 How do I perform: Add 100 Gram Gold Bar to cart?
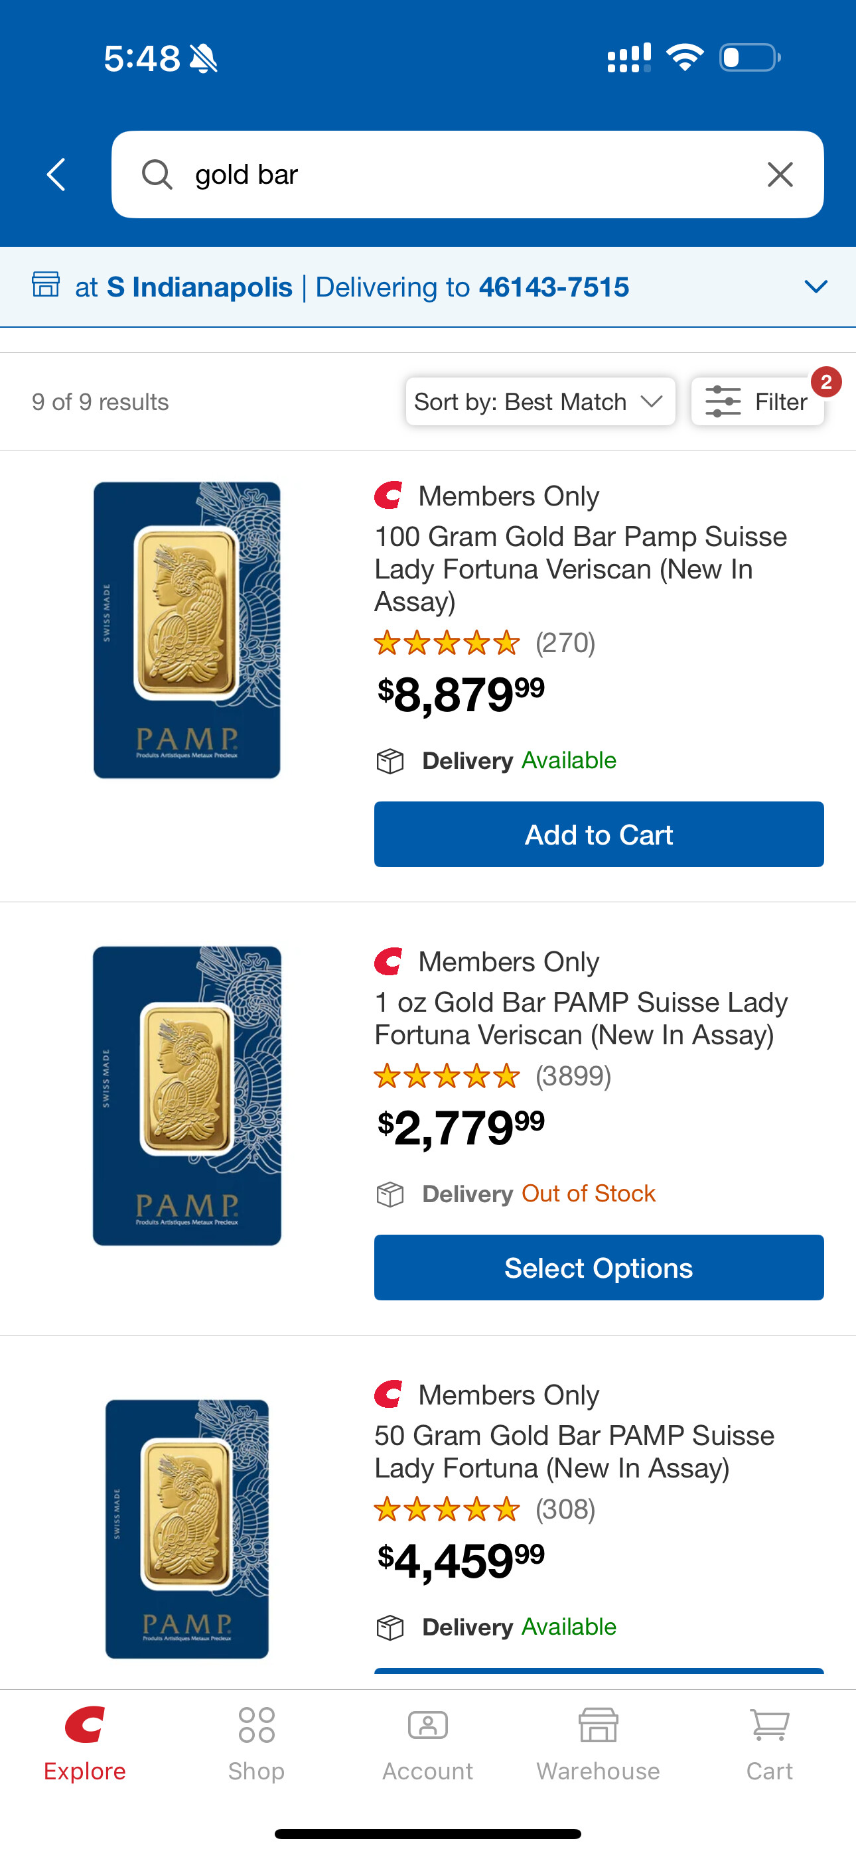[x=598, y=834]
